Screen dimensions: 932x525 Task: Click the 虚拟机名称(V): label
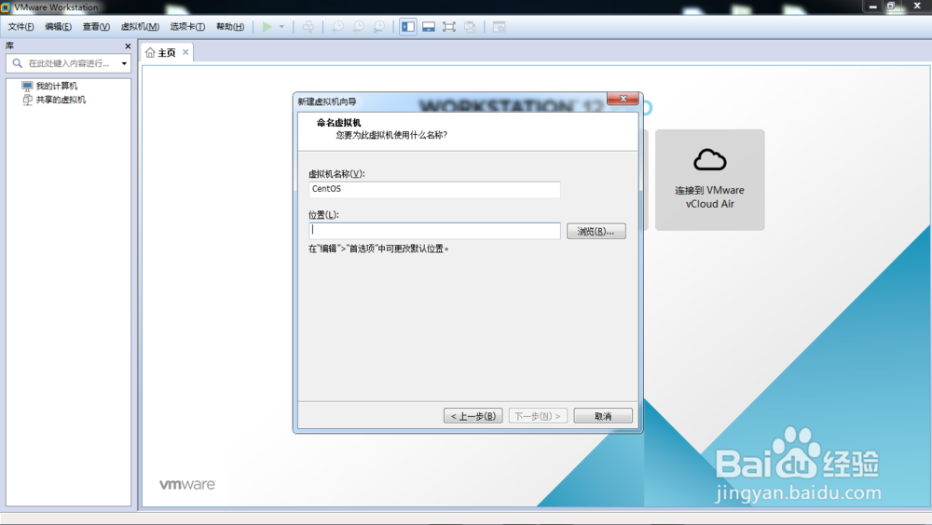336,174
